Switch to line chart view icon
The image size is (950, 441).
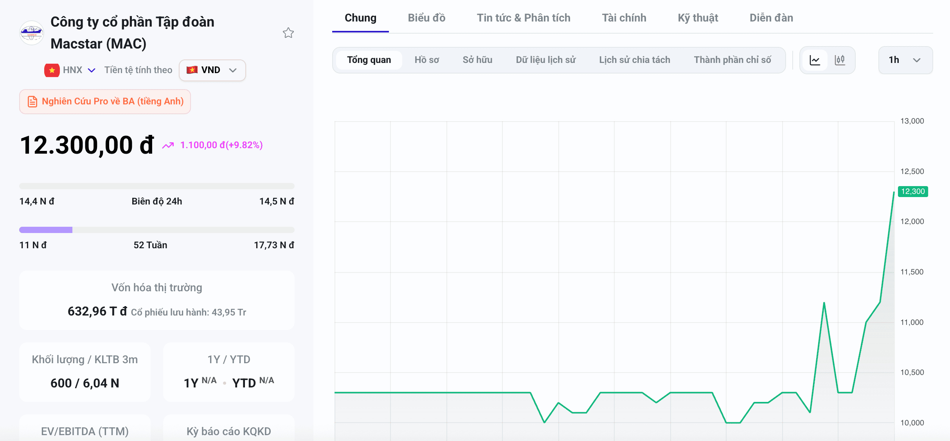(815, 60)
